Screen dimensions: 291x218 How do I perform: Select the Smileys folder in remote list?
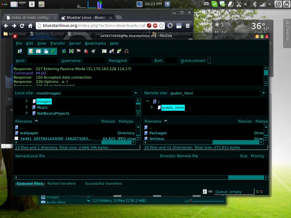(x=157, y=139)
